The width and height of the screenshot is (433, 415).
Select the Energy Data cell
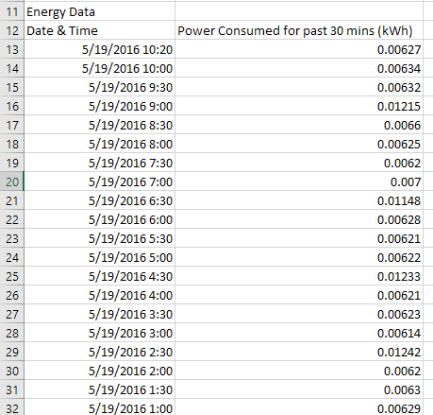click(x=99, y=12)
